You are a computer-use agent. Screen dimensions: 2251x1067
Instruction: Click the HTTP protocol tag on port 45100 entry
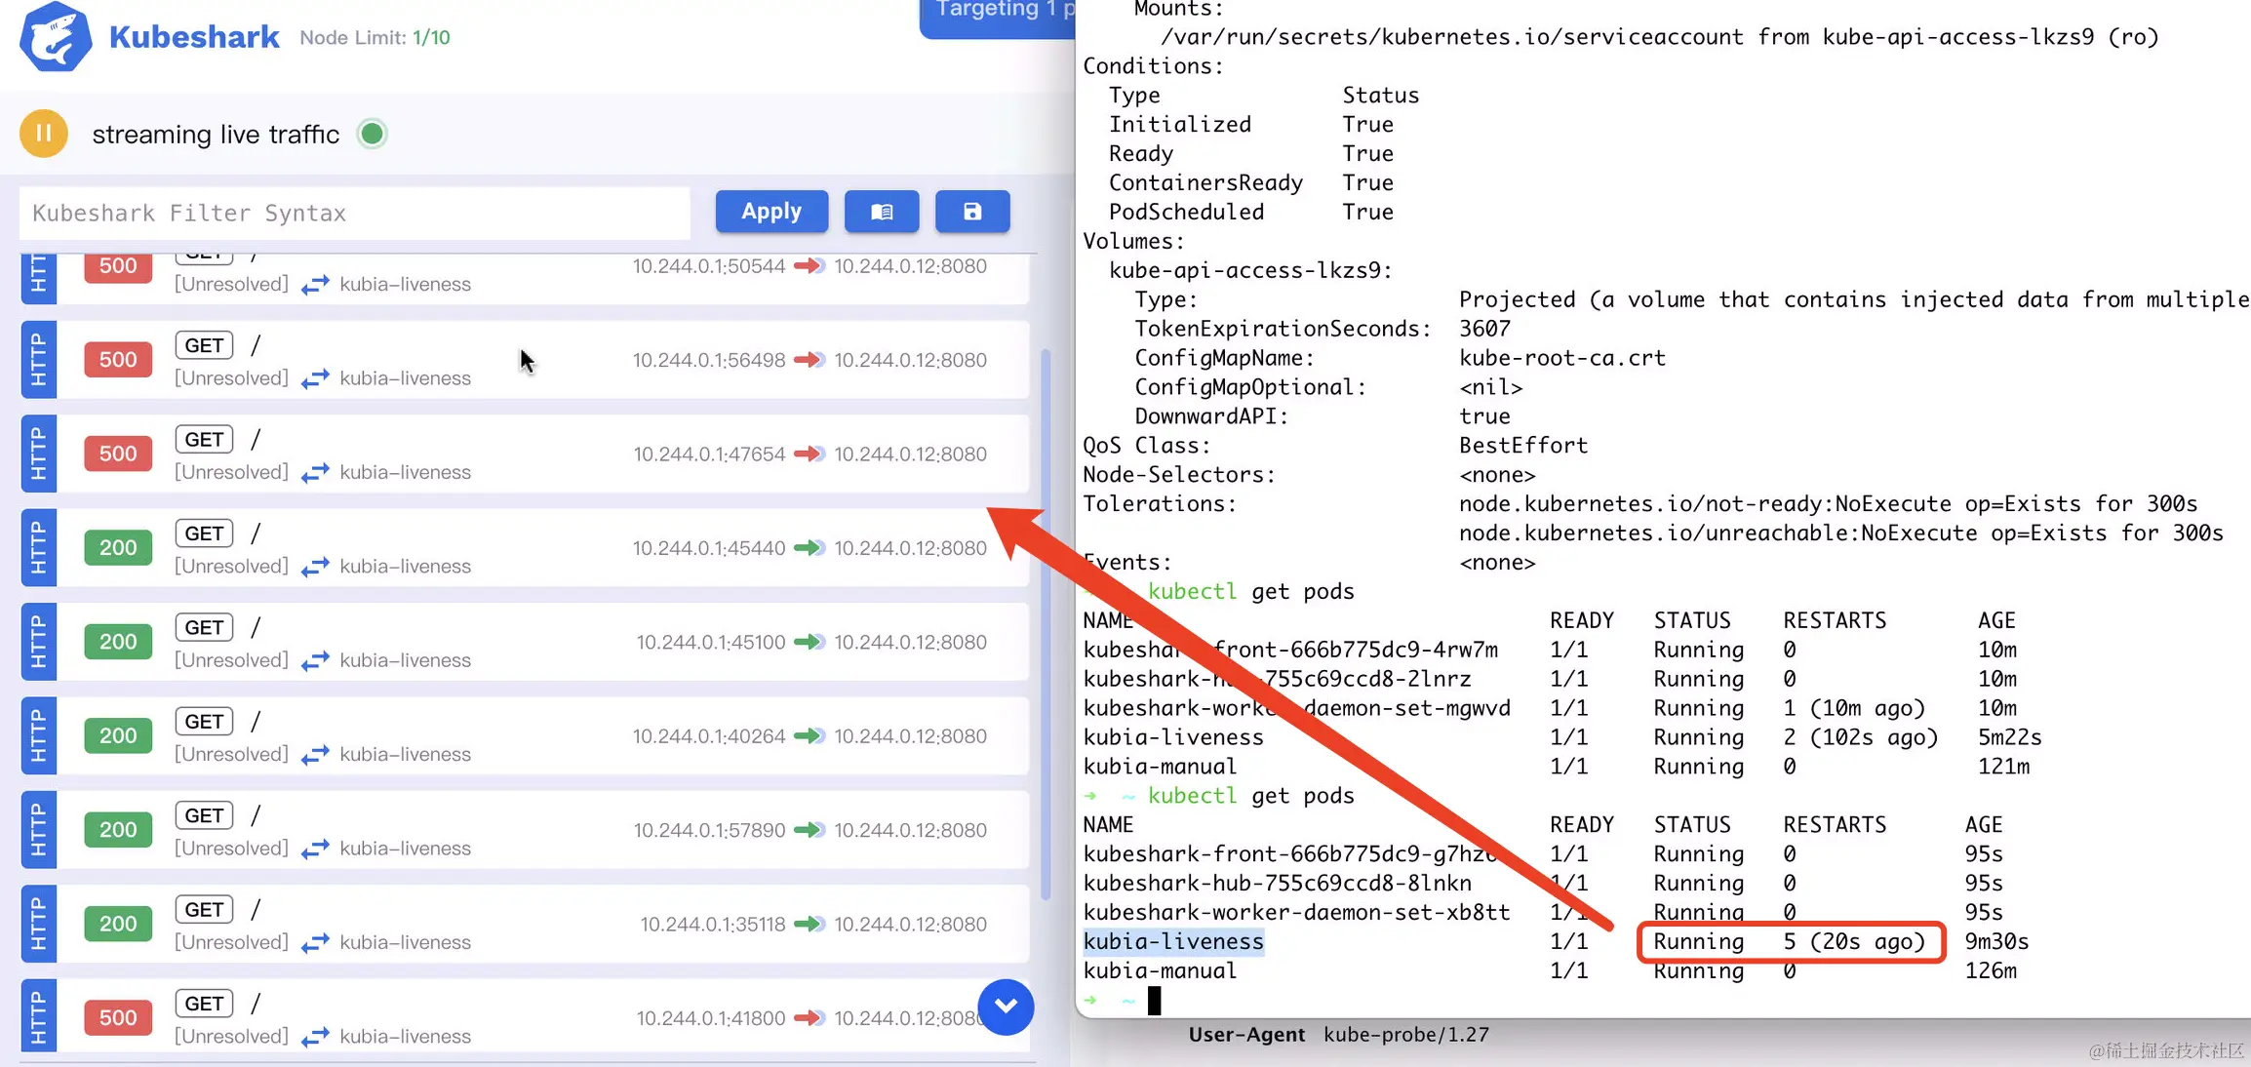pyautogui.click(x=38, y=642)
